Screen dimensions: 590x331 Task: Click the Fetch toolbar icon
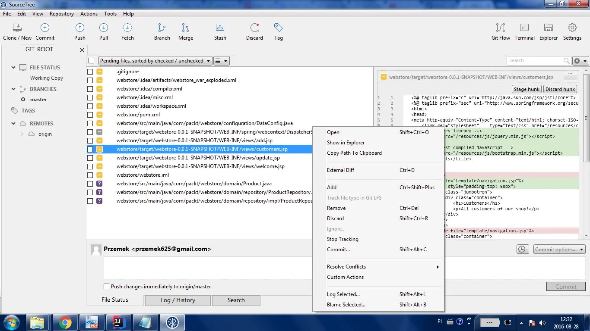127,28
